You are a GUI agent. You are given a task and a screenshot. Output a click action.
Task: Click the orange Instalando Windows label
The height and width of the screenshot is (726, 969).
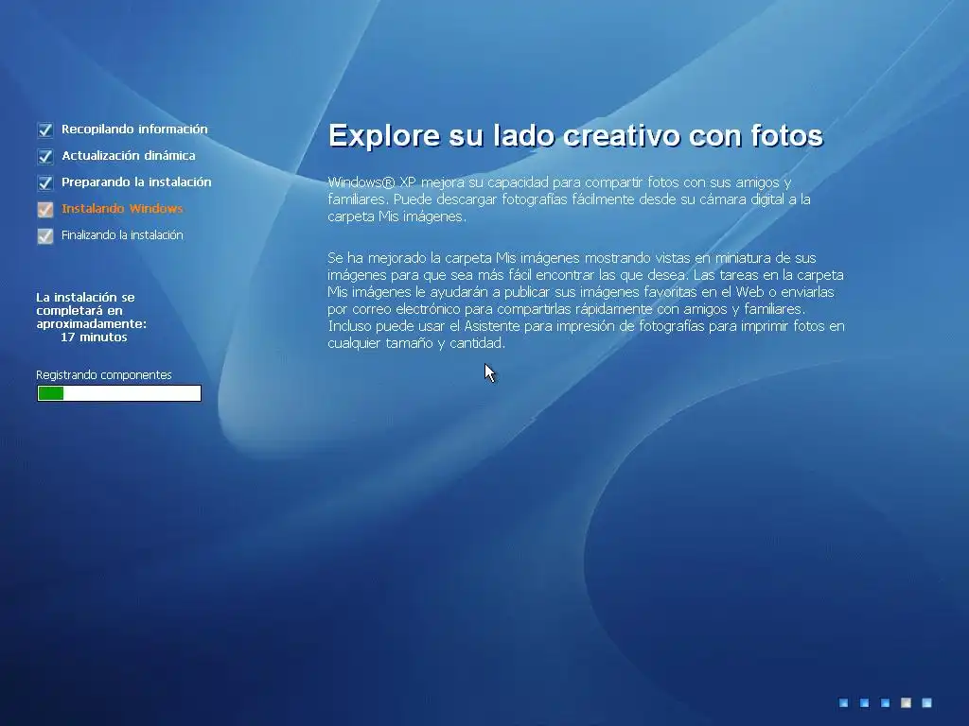pyautogui.click(x=122, y=209)
